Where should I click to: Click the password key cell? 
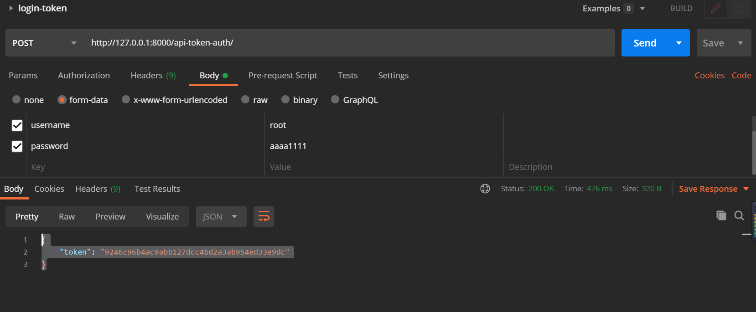145,146
